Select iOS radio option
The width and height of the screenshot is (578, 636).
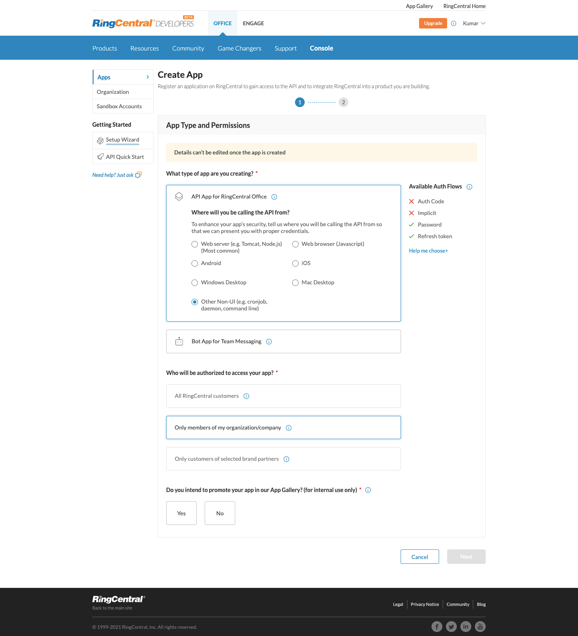(x=295, y=263)
